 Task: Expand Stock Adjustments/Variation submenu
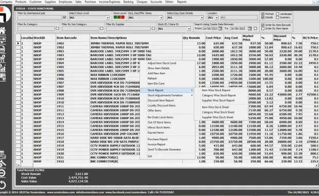tap(167, 95)
